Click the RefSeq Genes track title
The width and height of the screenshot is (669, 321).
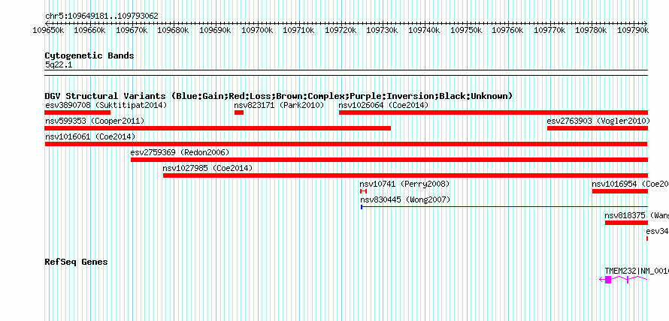pos(77,262)
